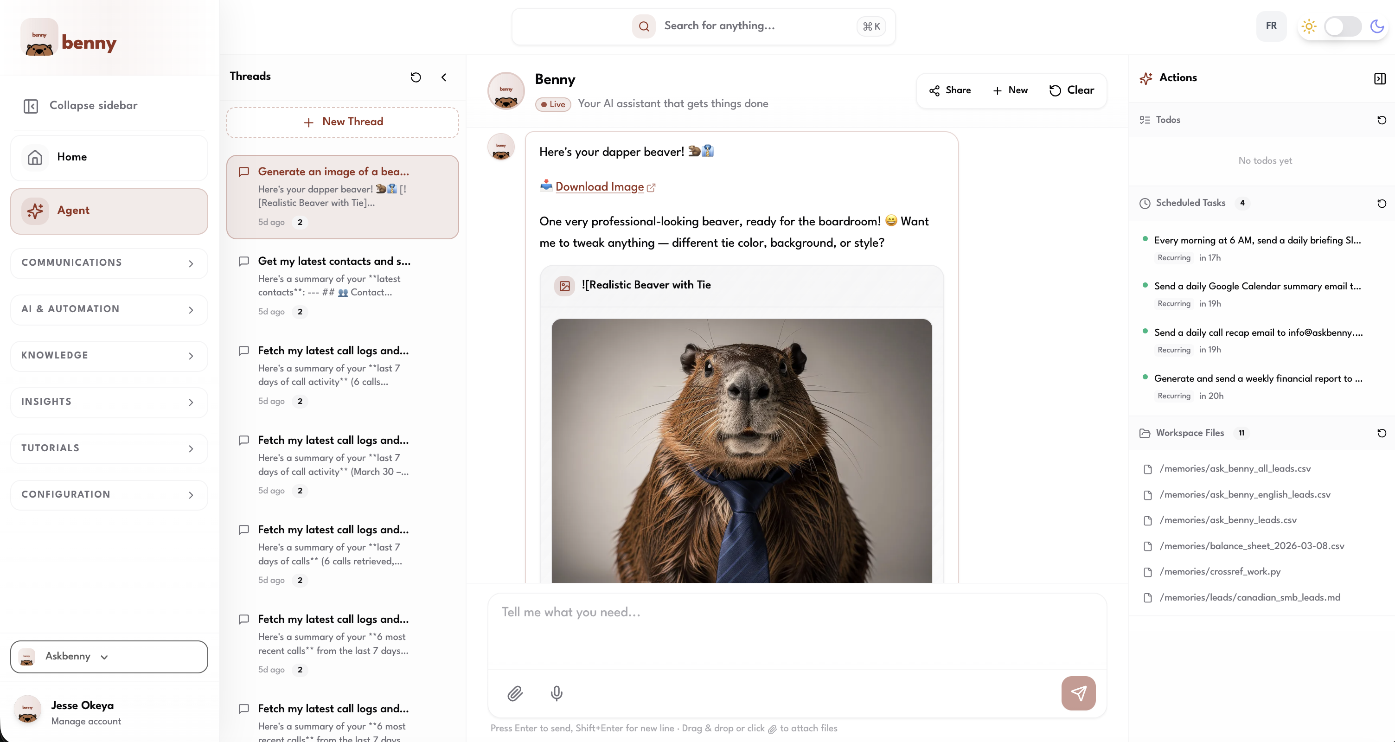Viewport: 1395px width, 742px height.
Task: Expand the Communications section
Action: click(x=109, y=262)
